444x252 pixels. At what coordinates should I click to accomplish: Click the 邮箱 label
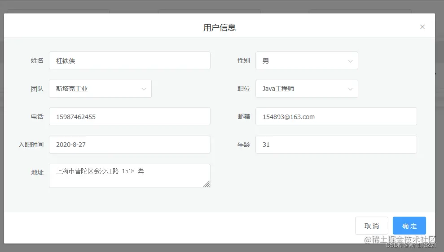[243, 116]
